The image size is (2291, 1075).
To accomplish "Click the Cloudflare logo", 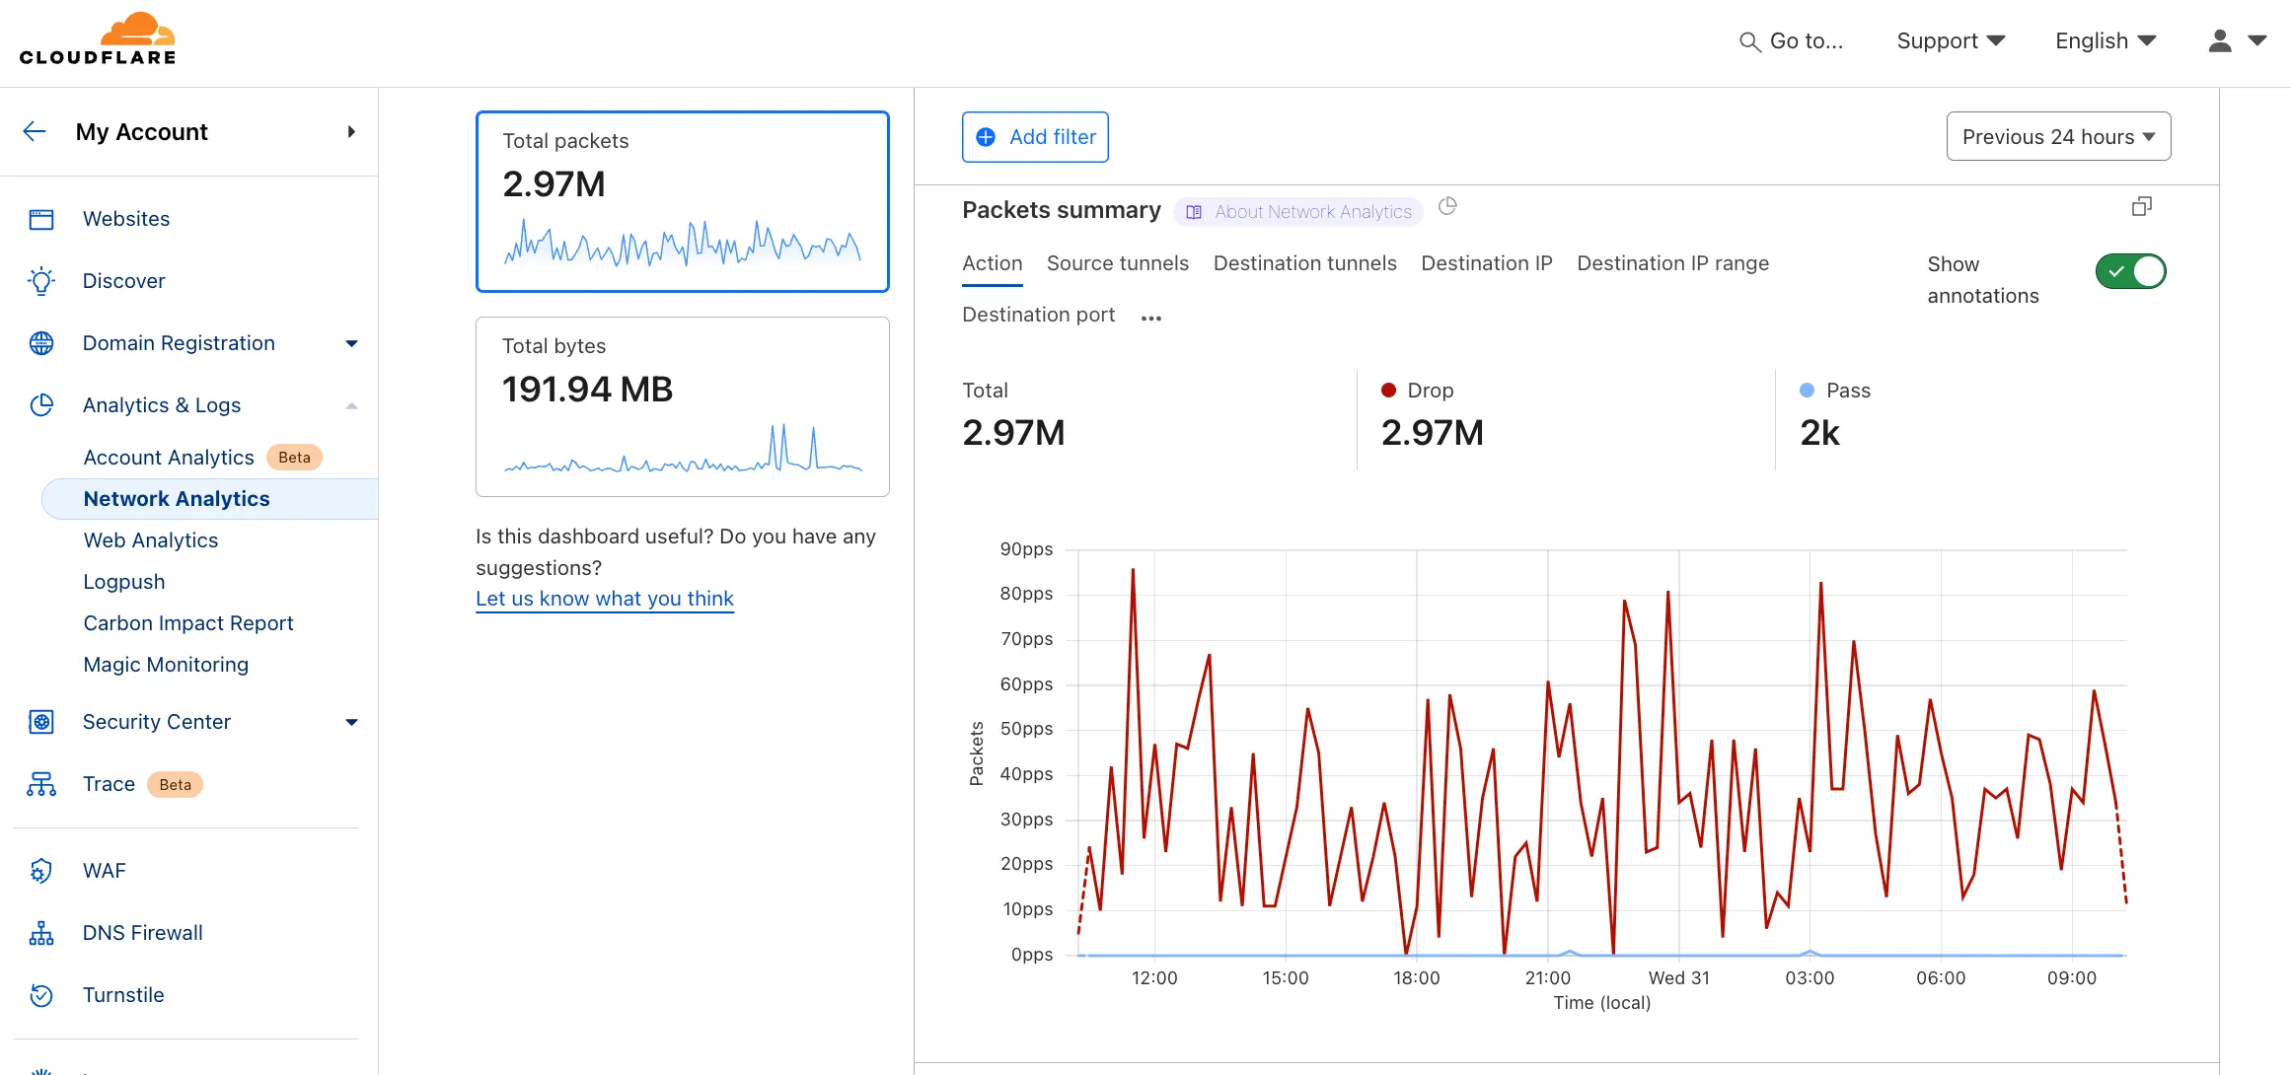I will (x=98, y=37).
